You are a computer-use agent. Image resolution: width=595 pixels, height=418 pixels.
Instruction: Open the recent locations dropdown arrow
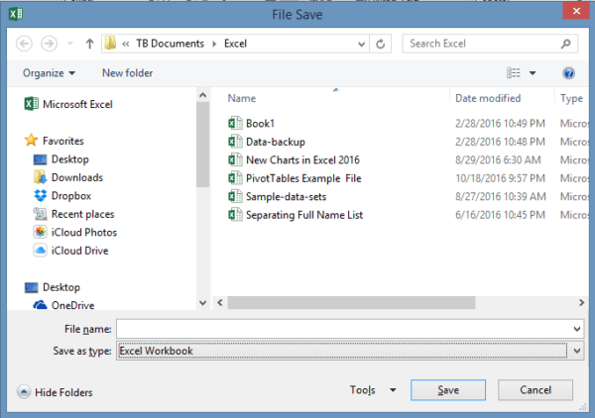pyautogui.click(x=70, y=44)
